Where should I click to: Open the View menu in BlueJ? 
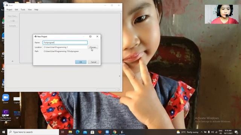pos(30,9)
